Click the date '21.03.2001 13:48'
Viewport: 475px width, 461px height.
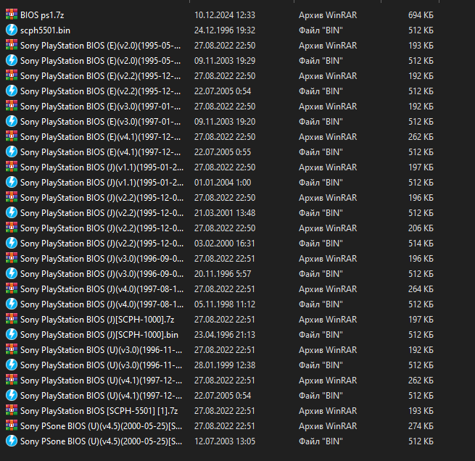[225, 213]
